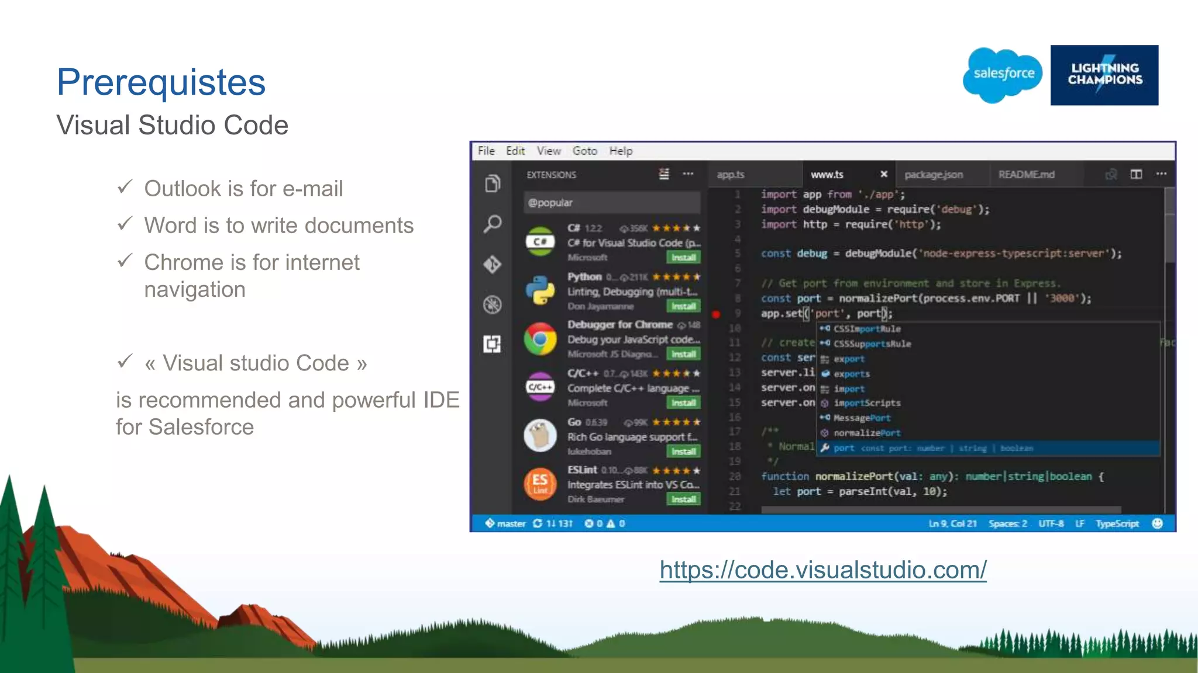Click the red breakpoint dot on line 9
Screen dimensions: 1198x673
pos(716,314)
